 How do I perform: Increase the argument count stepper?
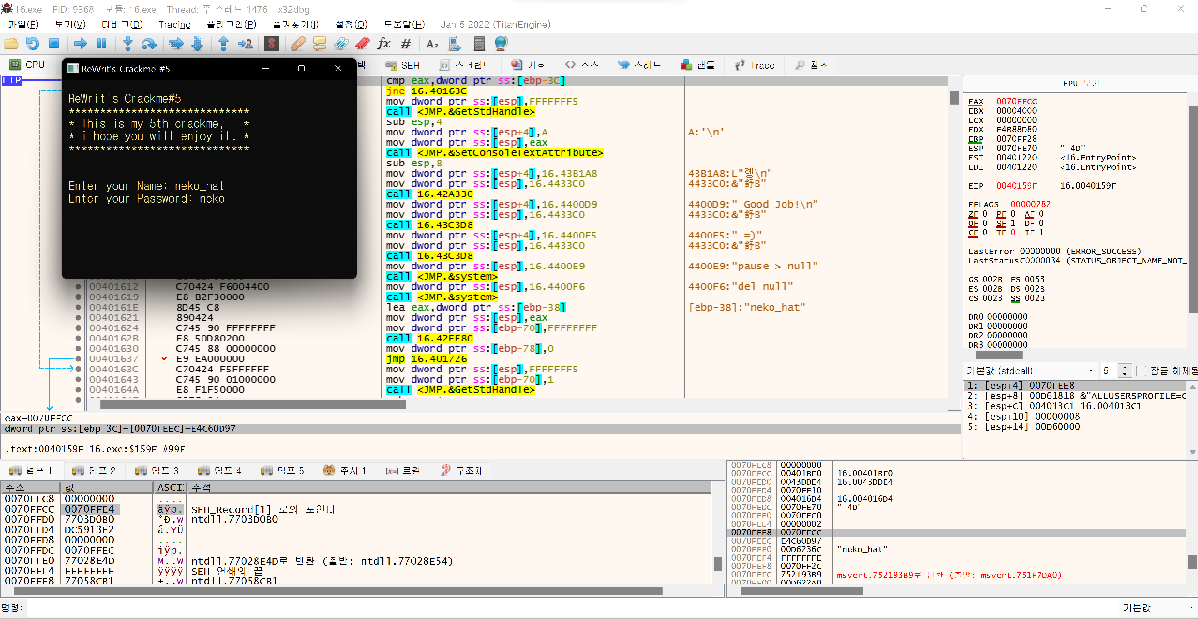[1125, 367]
